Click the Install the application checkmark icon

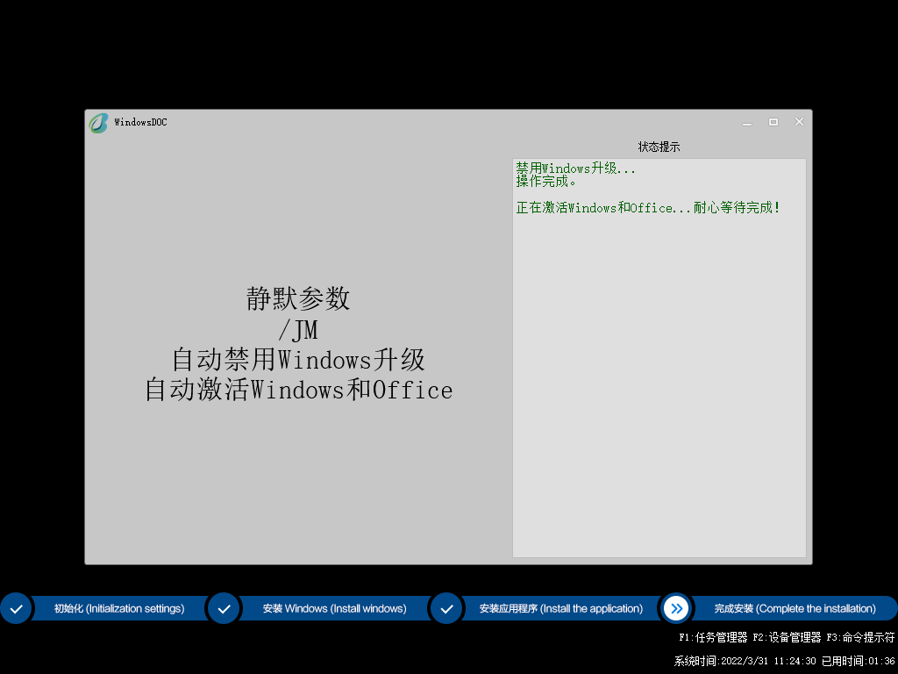coord(446,609)
